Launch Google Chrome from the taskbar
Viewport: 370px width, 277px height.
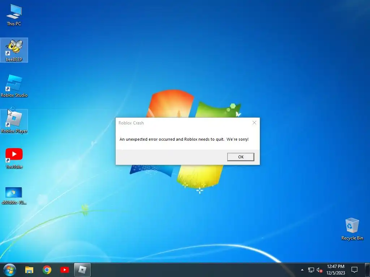point(47,270)
